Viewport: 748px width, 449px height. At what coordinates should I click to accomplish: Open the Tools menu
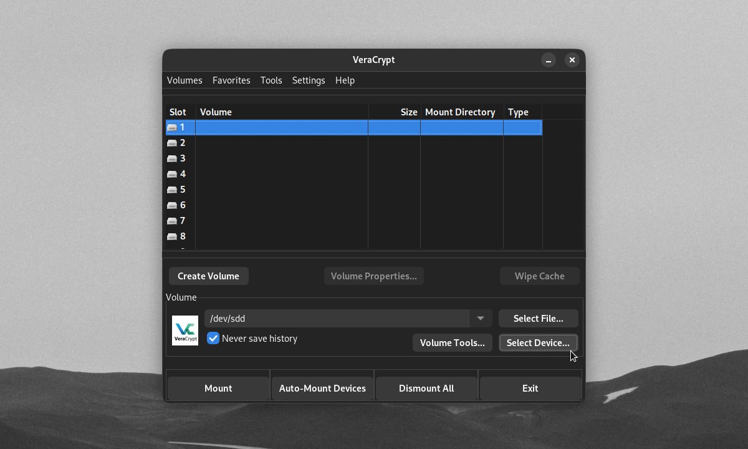(x=271, y=80)
